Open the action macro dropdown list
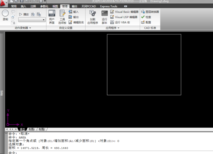 click(32, 20)
